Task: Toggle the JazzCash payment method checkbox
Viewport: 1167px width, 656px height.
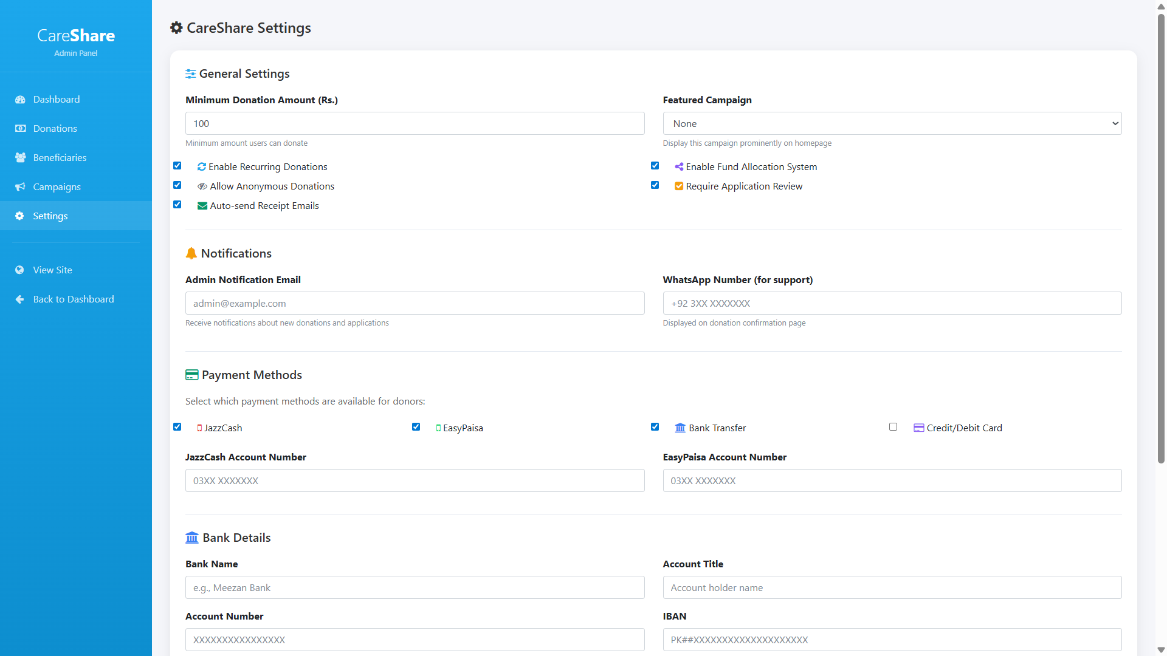Action: click(177, 427)
